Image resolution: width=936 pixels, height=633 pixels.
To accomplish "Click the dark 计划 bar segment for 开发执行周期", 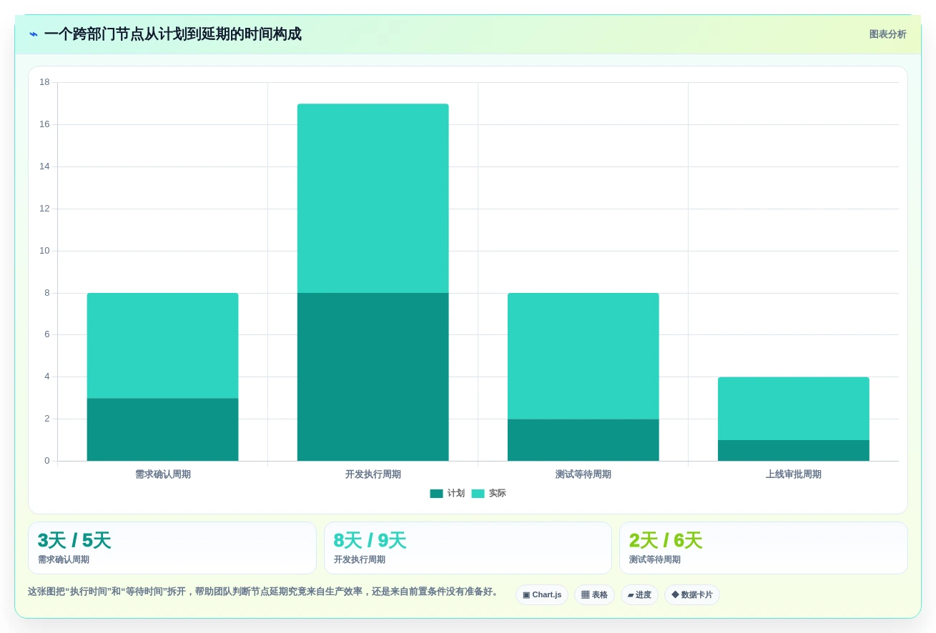I will [373, 377].
